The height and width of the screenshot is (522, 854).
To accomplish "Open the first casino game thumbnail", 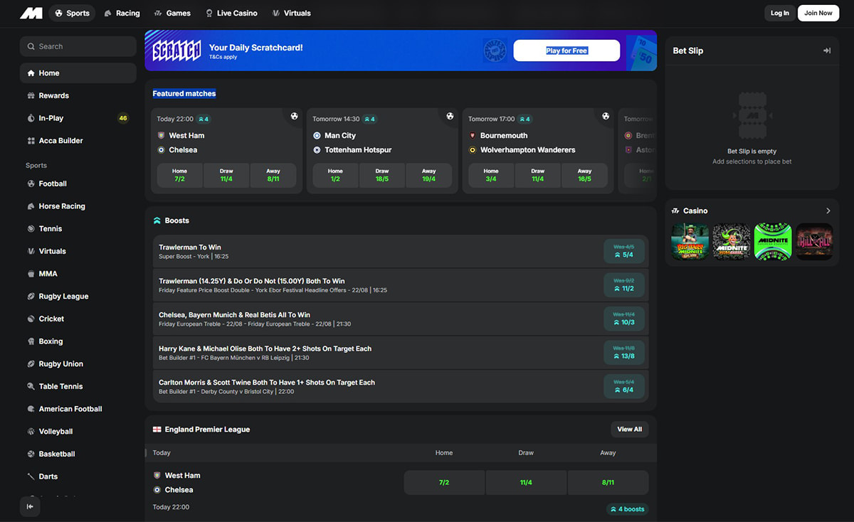I will (x=690, y=242).
